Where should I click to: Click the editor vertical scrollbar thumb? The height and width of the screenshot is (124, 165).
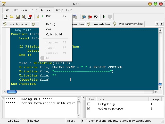[160, 84]
